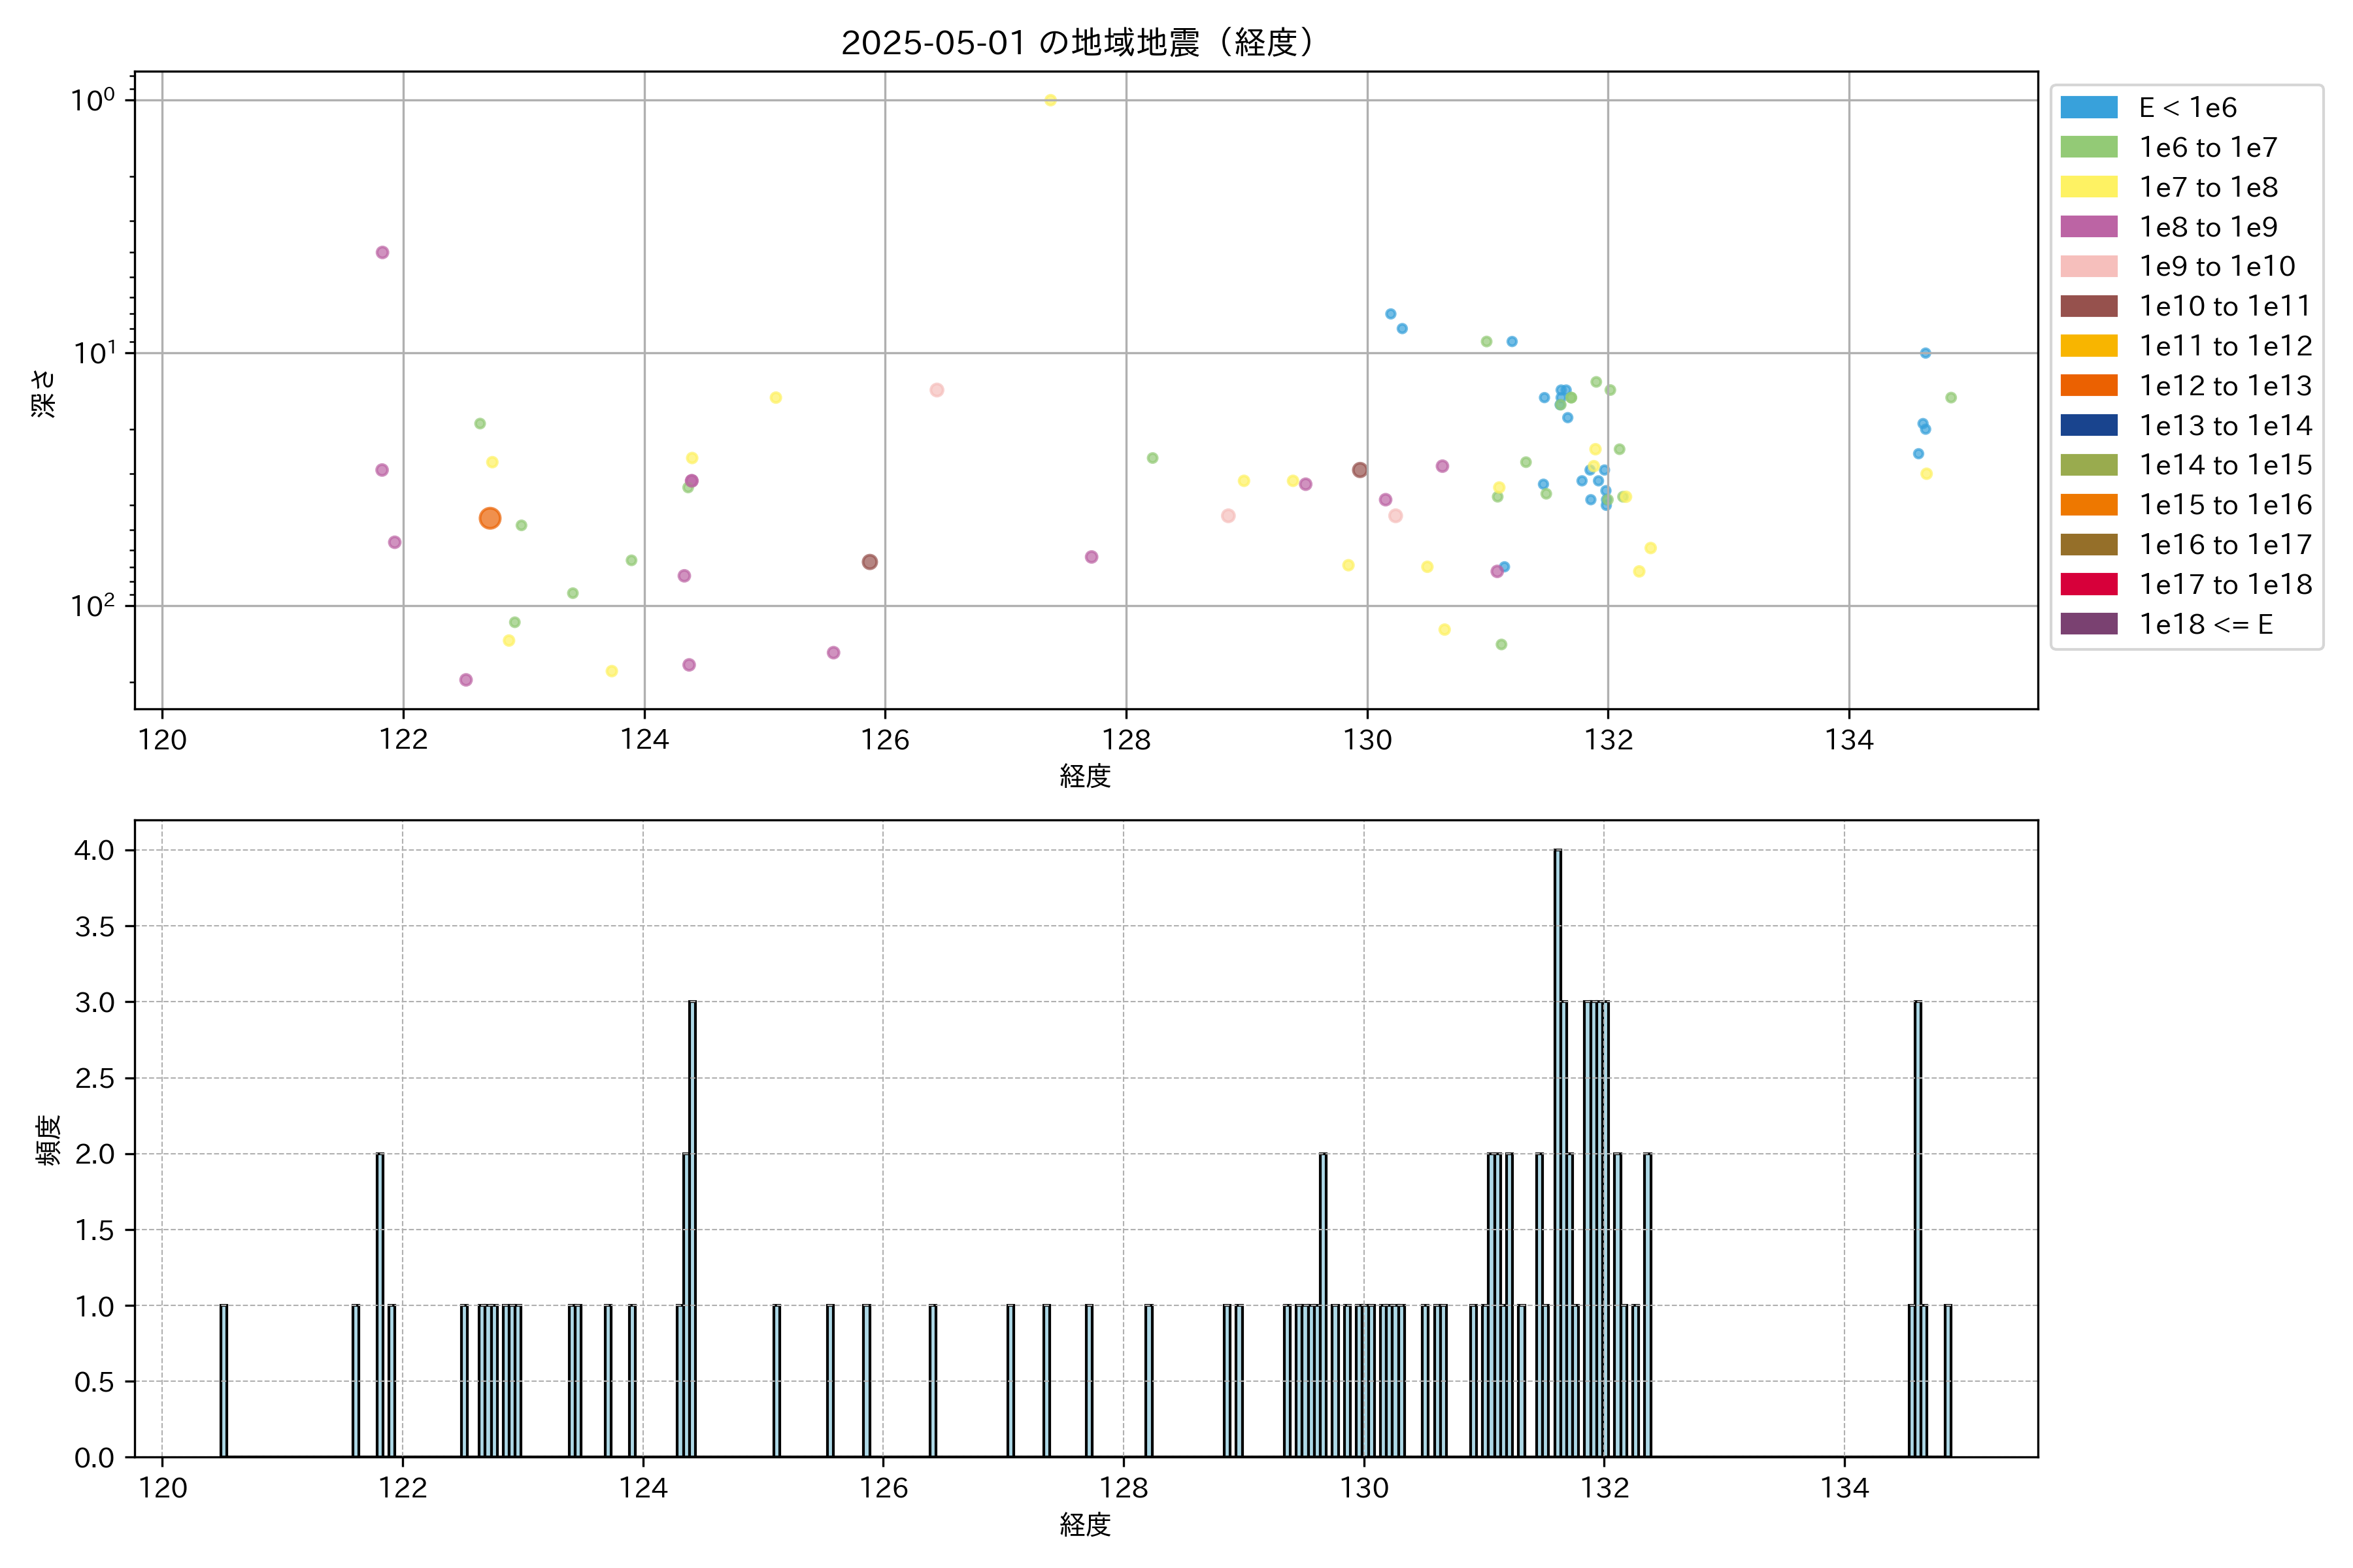Click the purple 1e8 to 1e9 swatch

(2088, 227)
